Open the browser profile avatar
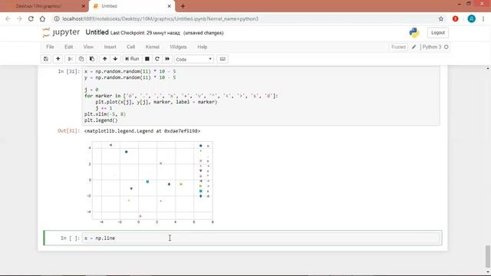The height and width of the screenshot is (276, 491). point(471,18)
